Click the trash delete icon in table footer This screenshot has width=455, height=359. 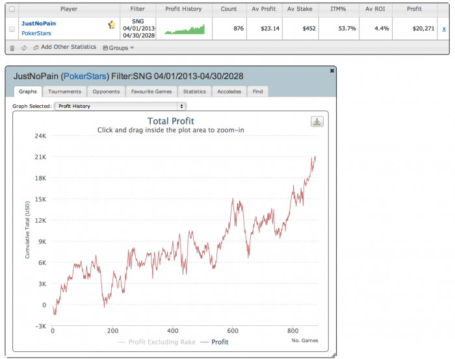12,48
